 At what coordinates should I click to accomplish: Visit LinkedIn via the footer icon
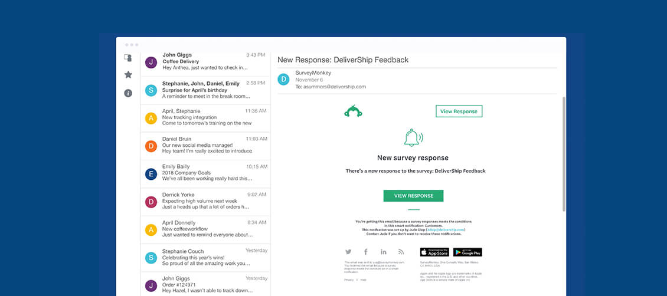click(384, 252)
